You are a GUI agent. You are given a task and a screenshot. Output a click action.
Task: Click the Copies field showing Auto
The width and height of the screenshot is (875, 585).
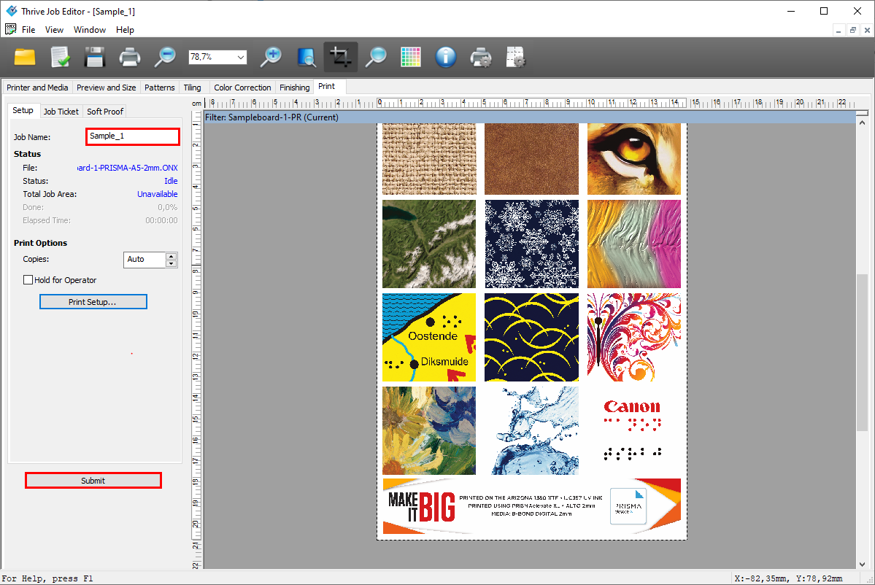click(144, 260)
